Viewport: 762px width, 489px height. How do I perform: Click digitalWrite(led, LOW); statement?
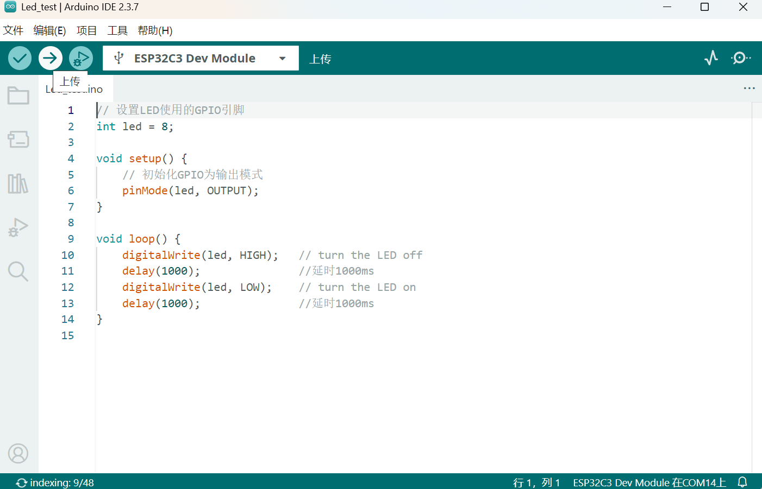click(x=197, y=287)
